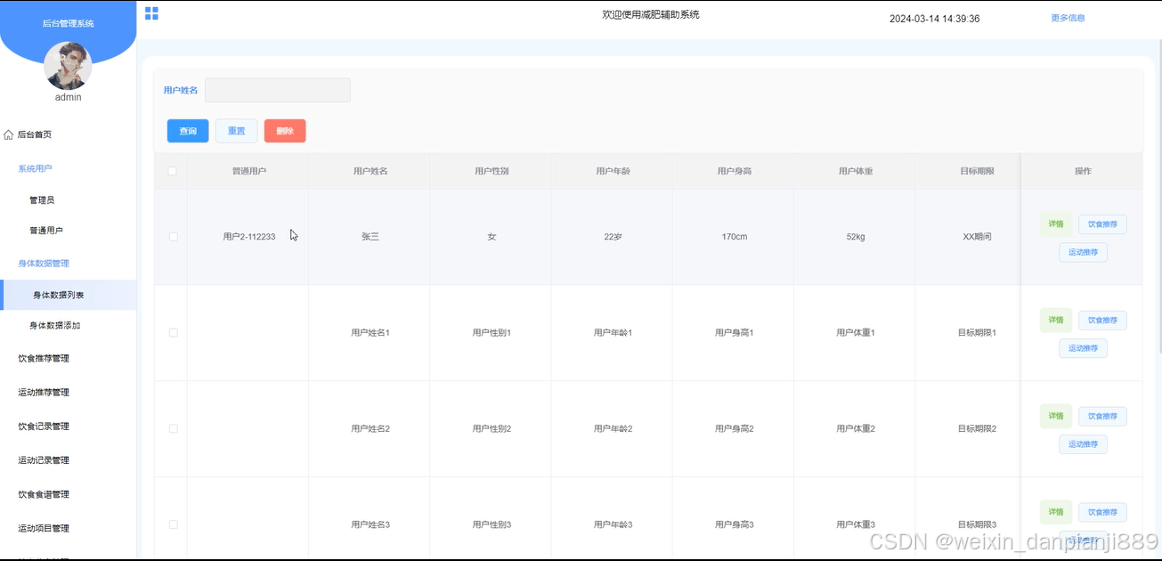Click the admin avatar picture
Screen dimensions: 1162x561
(68, 66)
